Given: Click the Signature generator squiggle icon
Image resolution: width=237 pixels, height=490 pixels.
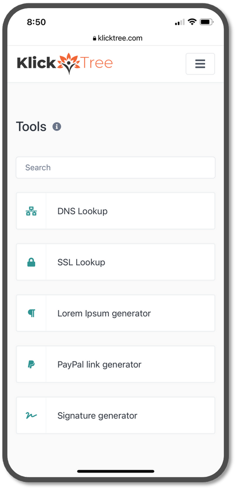Looking at the screenshot, I should coord(31,416).
